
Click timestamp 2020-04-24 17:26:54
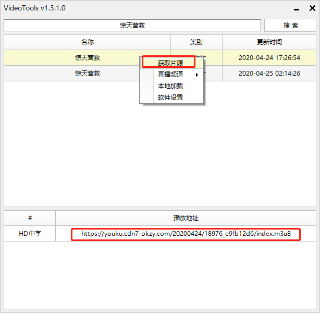point(269,57)
